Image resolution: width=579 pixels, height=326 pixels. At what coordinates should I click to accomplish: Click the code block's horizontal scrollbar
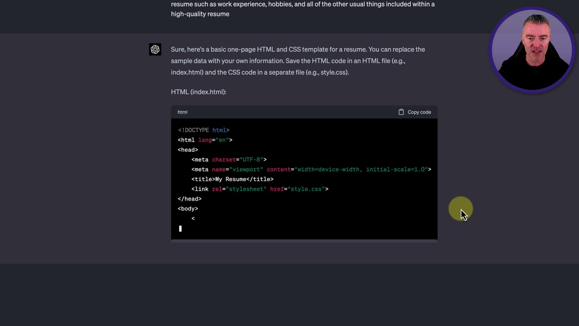tap(304, 241)
